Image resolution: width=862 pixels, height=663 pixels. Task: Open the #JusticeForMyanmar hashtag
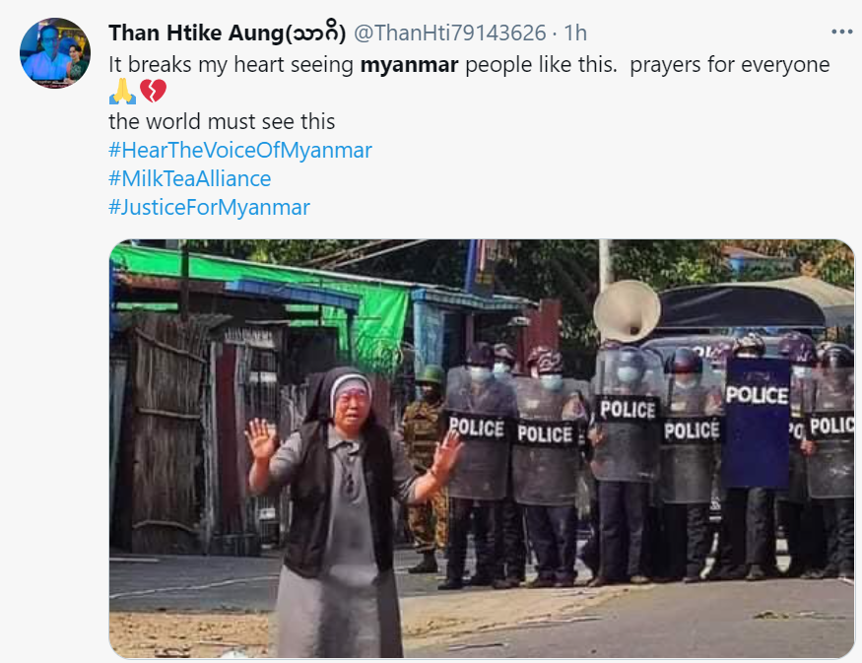[209, 207]
